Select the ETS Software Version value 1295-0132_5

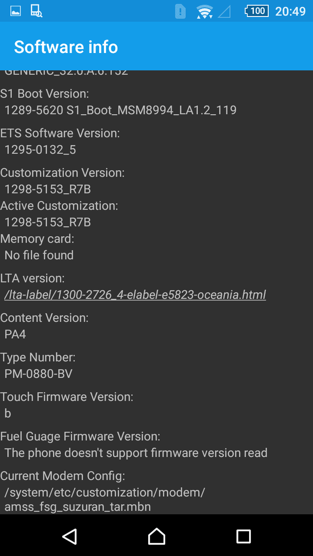tap(40, 150)
